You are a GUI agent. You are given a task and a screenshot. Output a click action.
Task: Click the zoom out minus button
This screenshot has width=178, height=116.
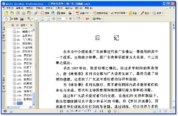54,19
